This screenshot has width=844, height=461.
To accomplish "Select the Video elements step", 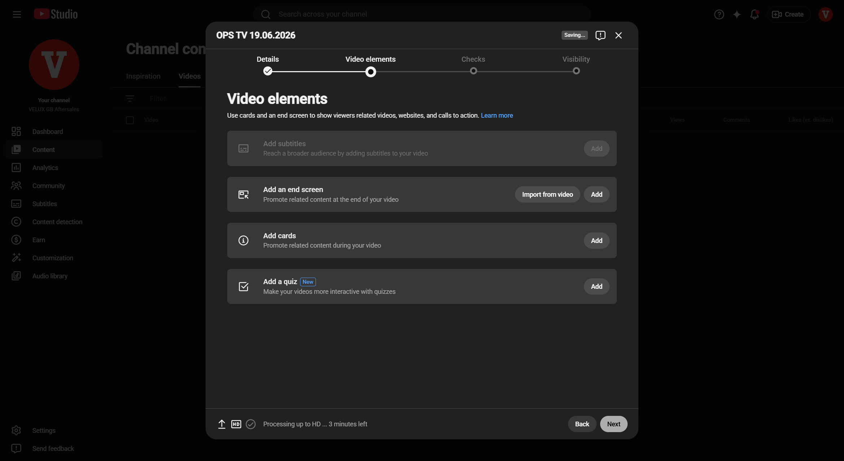I will point(370,66).
